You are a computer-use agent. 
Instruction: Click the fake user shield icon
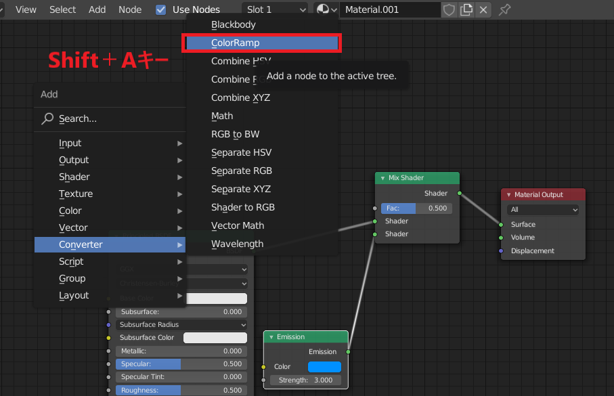[449, 9]
